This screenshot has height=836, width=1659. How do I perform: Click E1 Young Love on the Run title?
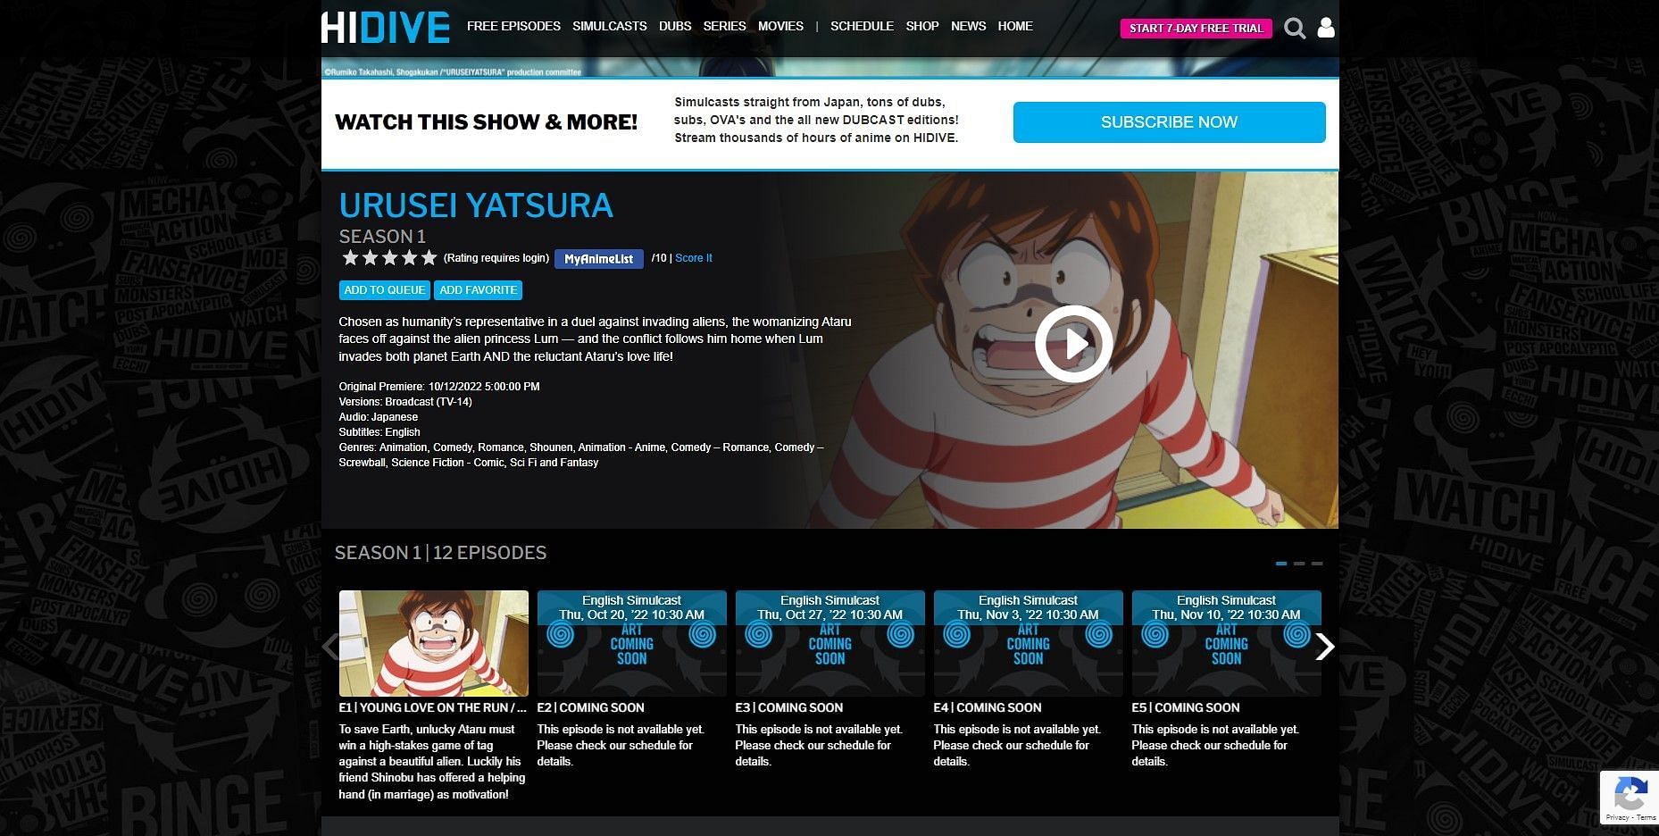pos(433,707)
